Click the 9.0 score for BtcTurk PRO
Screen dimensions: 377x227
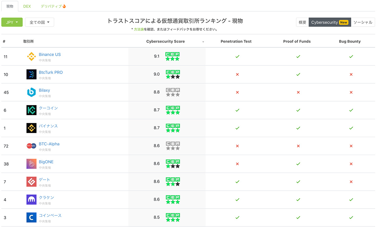(x=157, y=74)
